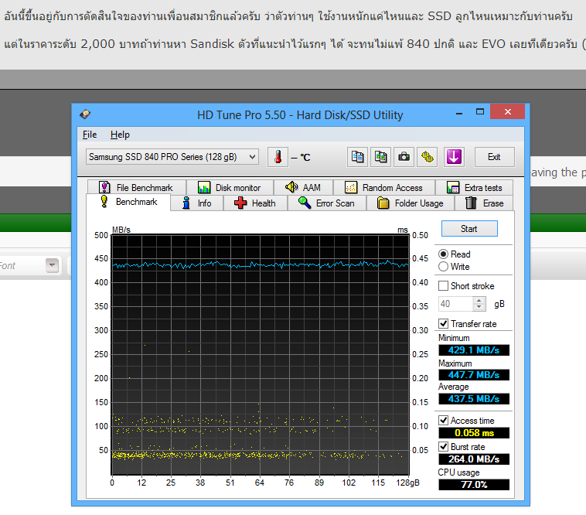This screenshot has width=586, height=515.
Task: Click the 77.0% CPU usage value
Action: [474, 484]
